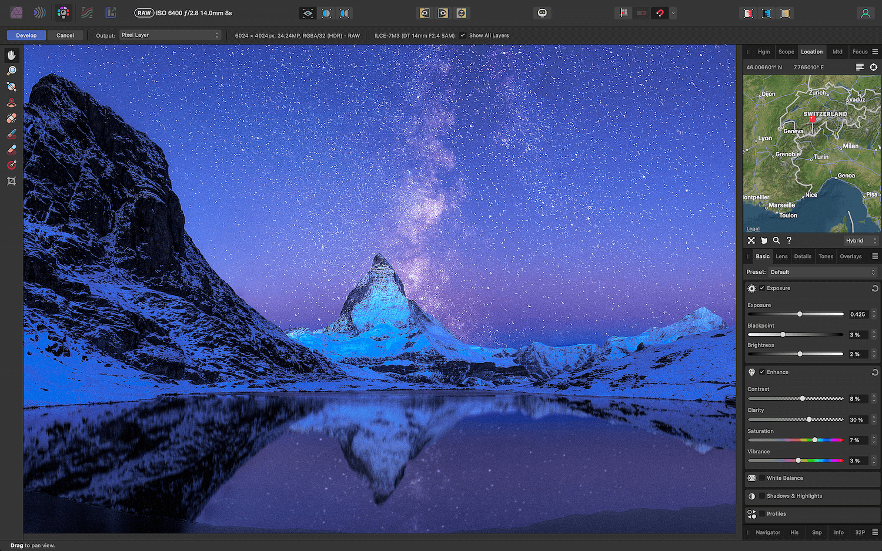Open the Info tab
The image size is (882, 551).
[x=838, y=532]
